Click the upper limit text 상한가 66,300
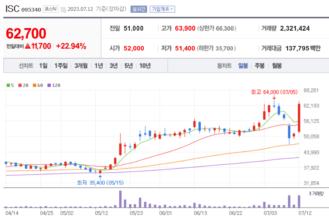This screenshot has width=329, height=221. (x=216, y=28)
